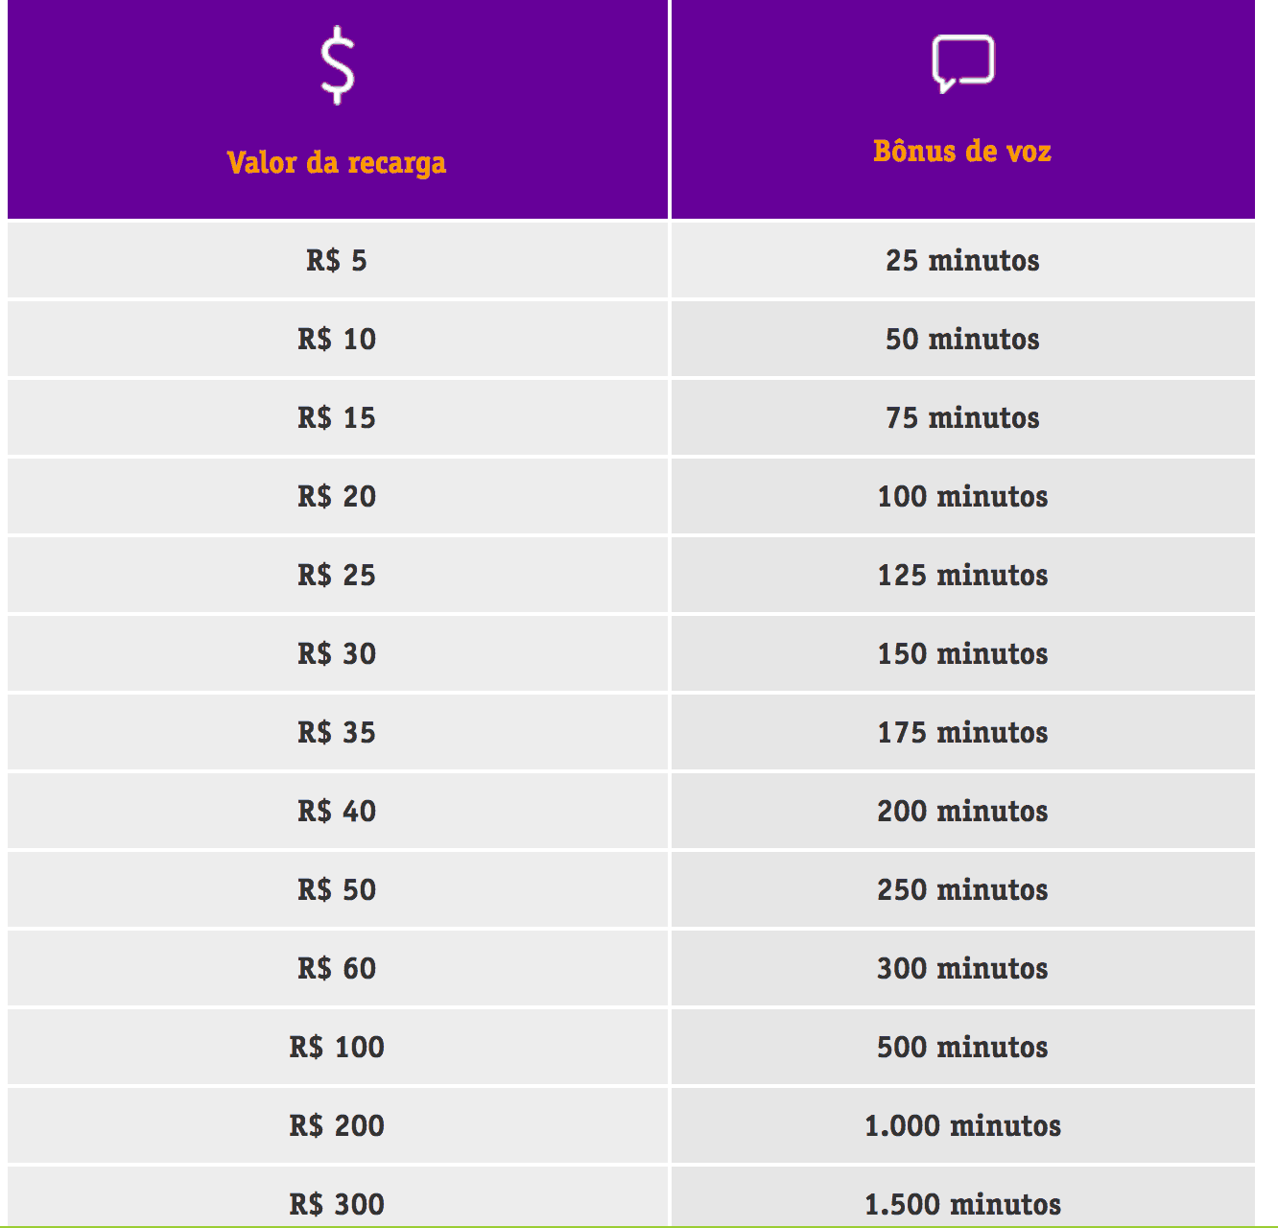Viewport: 1278px width, 1228px height.
Task: Select the Bônus de voz header
Action: [x=962, y=151]
